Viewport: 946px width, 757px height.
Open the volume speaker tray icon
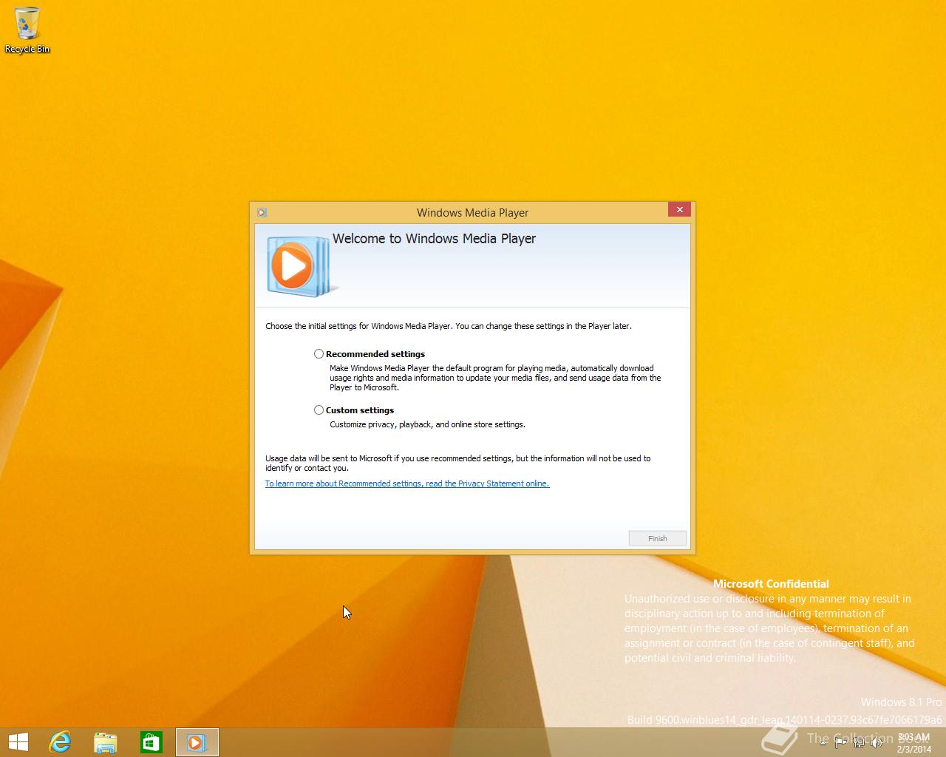coord(877,742)
